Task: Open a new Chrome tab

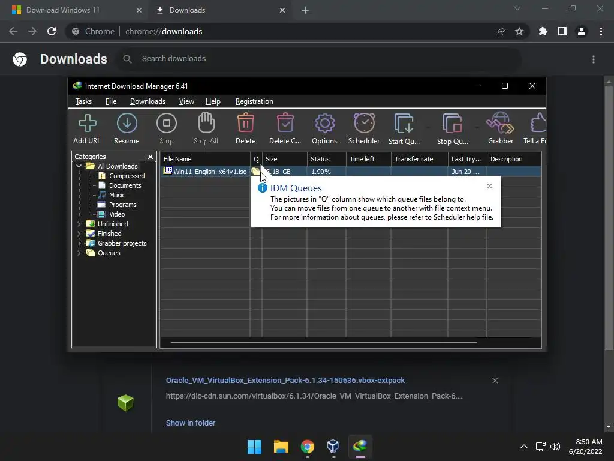Action: click(x=305, y=11)
